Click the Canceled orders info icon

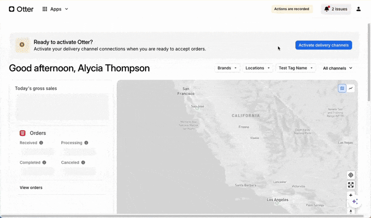click(x=83, y=163)
